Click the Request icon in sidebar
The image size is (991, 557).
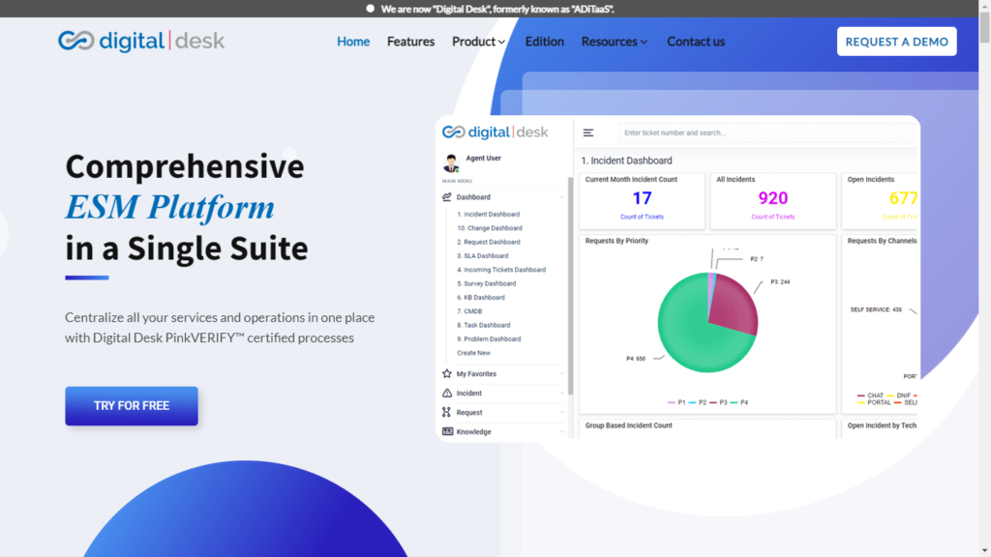[x=447, y=412]
